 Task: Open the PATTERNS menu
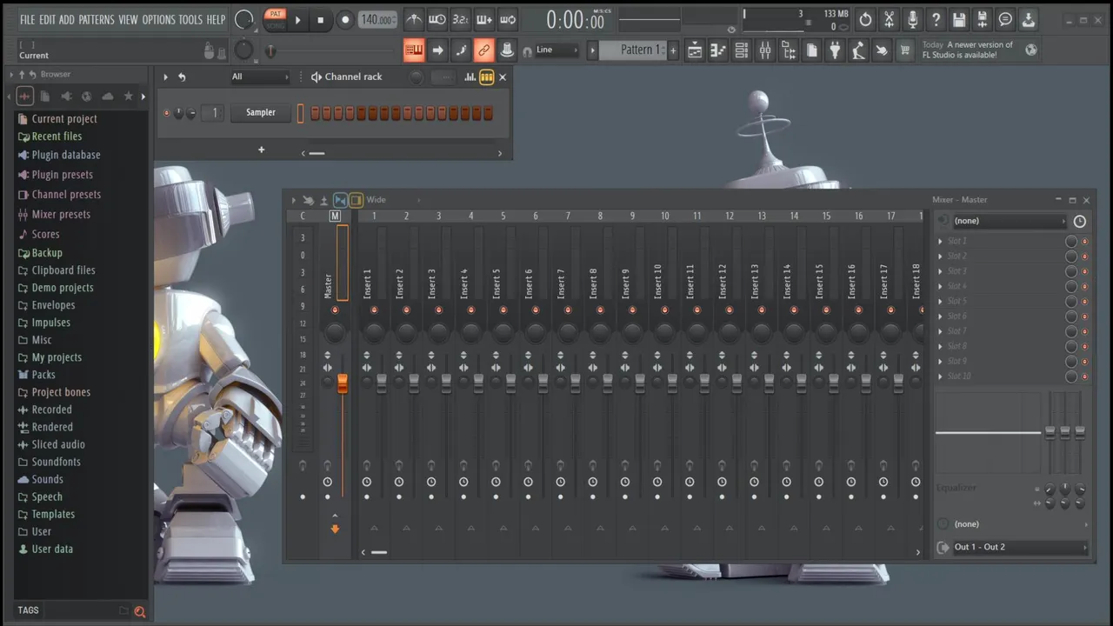pyautogui.click(x=96, y=19)
